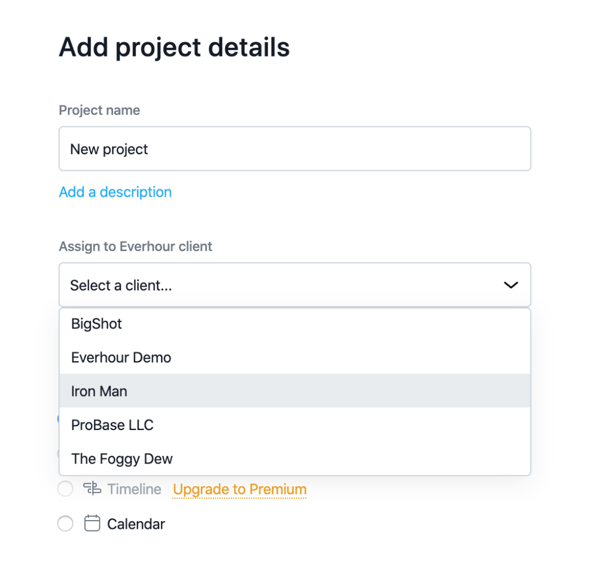The height and width of the screenshot is (564, 591).
Task: Choose 'BigShot' from the client list
Action: click(x=96, y=324)
